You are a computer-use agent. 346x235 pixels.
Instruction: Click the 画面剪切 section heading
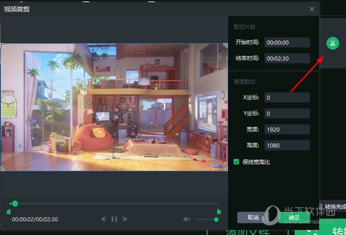(x=245, y=82)
